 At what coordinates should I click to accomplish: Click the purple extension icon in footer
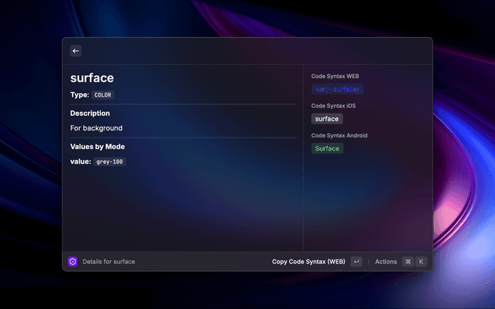click(x=73, y=262)
